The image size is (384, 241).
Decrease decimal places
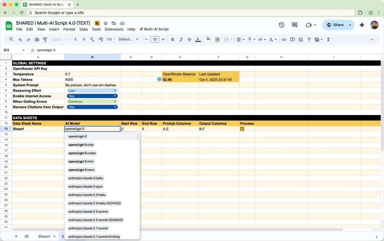pos(92,39)
